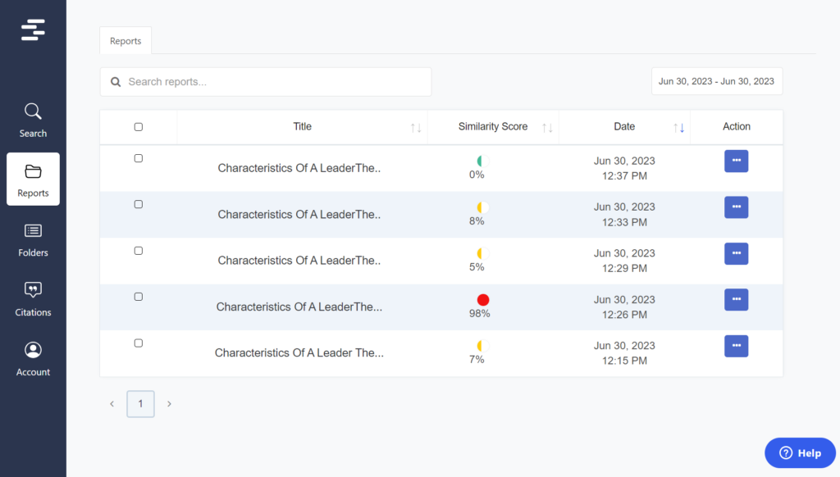840x477 pixels.
Task: Click the Help button
Action: pos(799,452)
